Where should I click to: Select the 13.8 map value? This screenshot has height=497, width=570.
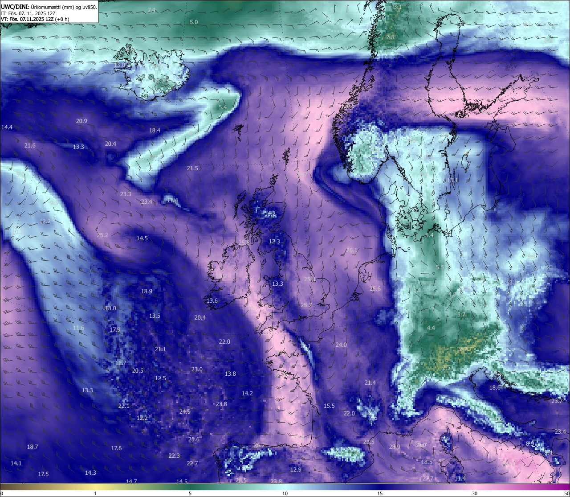(230, 374)
